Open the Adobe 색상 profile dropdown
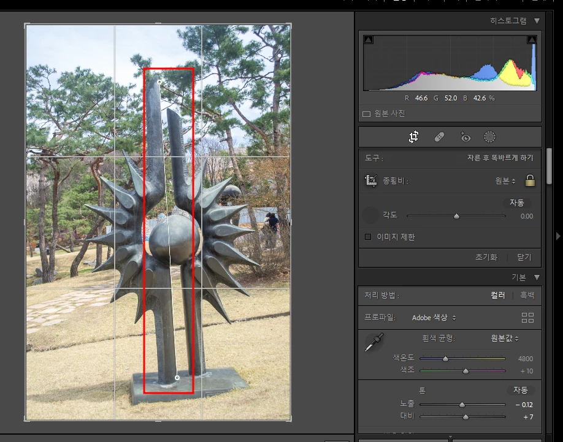 434,318
